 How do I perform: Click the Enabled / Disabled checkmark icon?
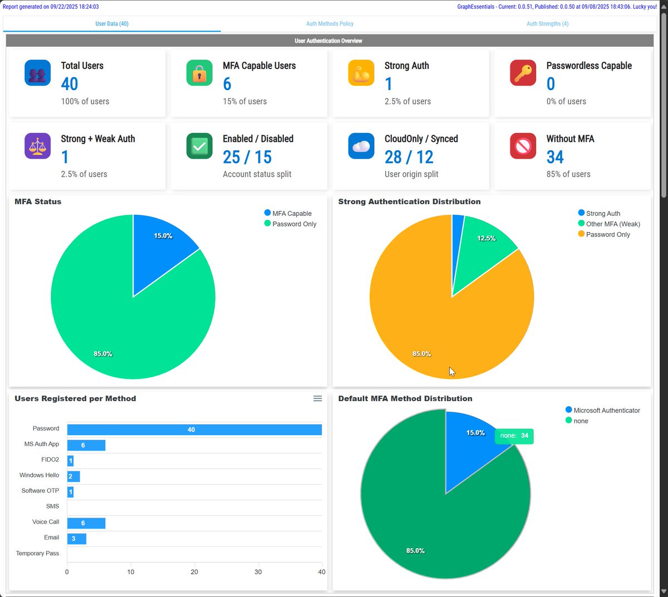click(x=199, y=146)
